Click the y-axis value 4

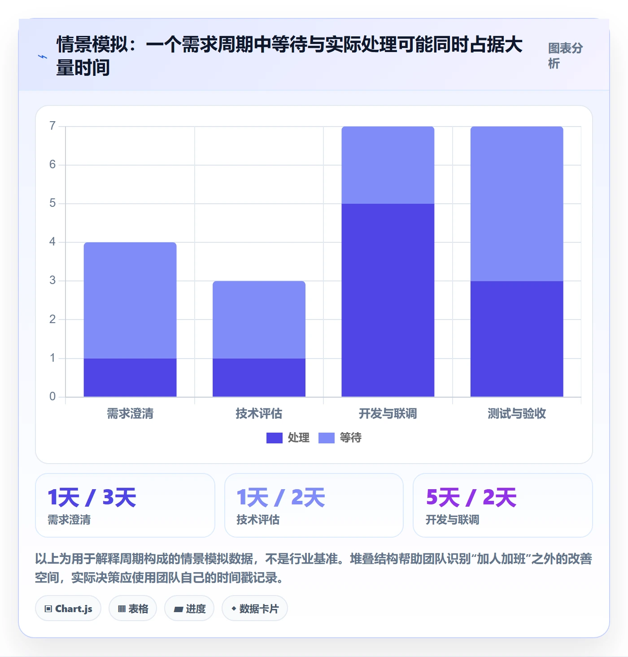click(x=52, y=242)
